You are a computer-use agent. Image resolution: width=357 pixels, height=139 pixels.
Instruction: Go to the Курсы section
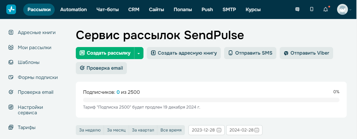point(253,10)
